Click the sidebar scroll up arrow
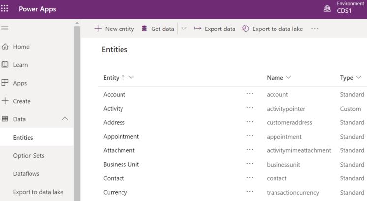This screenshot has width=367, height=201. [x=77, y=23]
